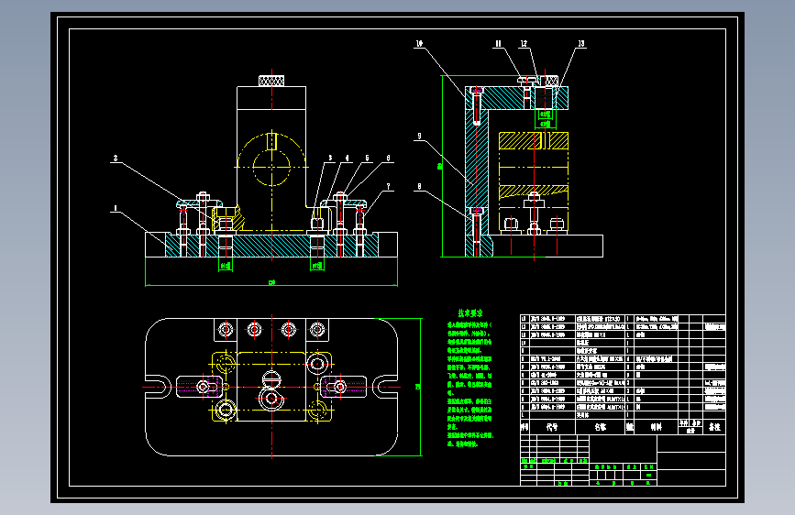Click part callout number 1
This screenshot has width=795, height=515.
point(116,208)
